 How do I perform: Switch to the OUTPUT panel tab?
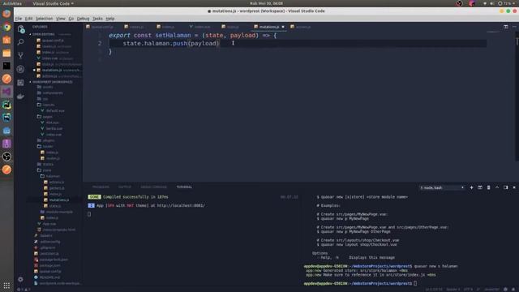[x=125, y=187]
